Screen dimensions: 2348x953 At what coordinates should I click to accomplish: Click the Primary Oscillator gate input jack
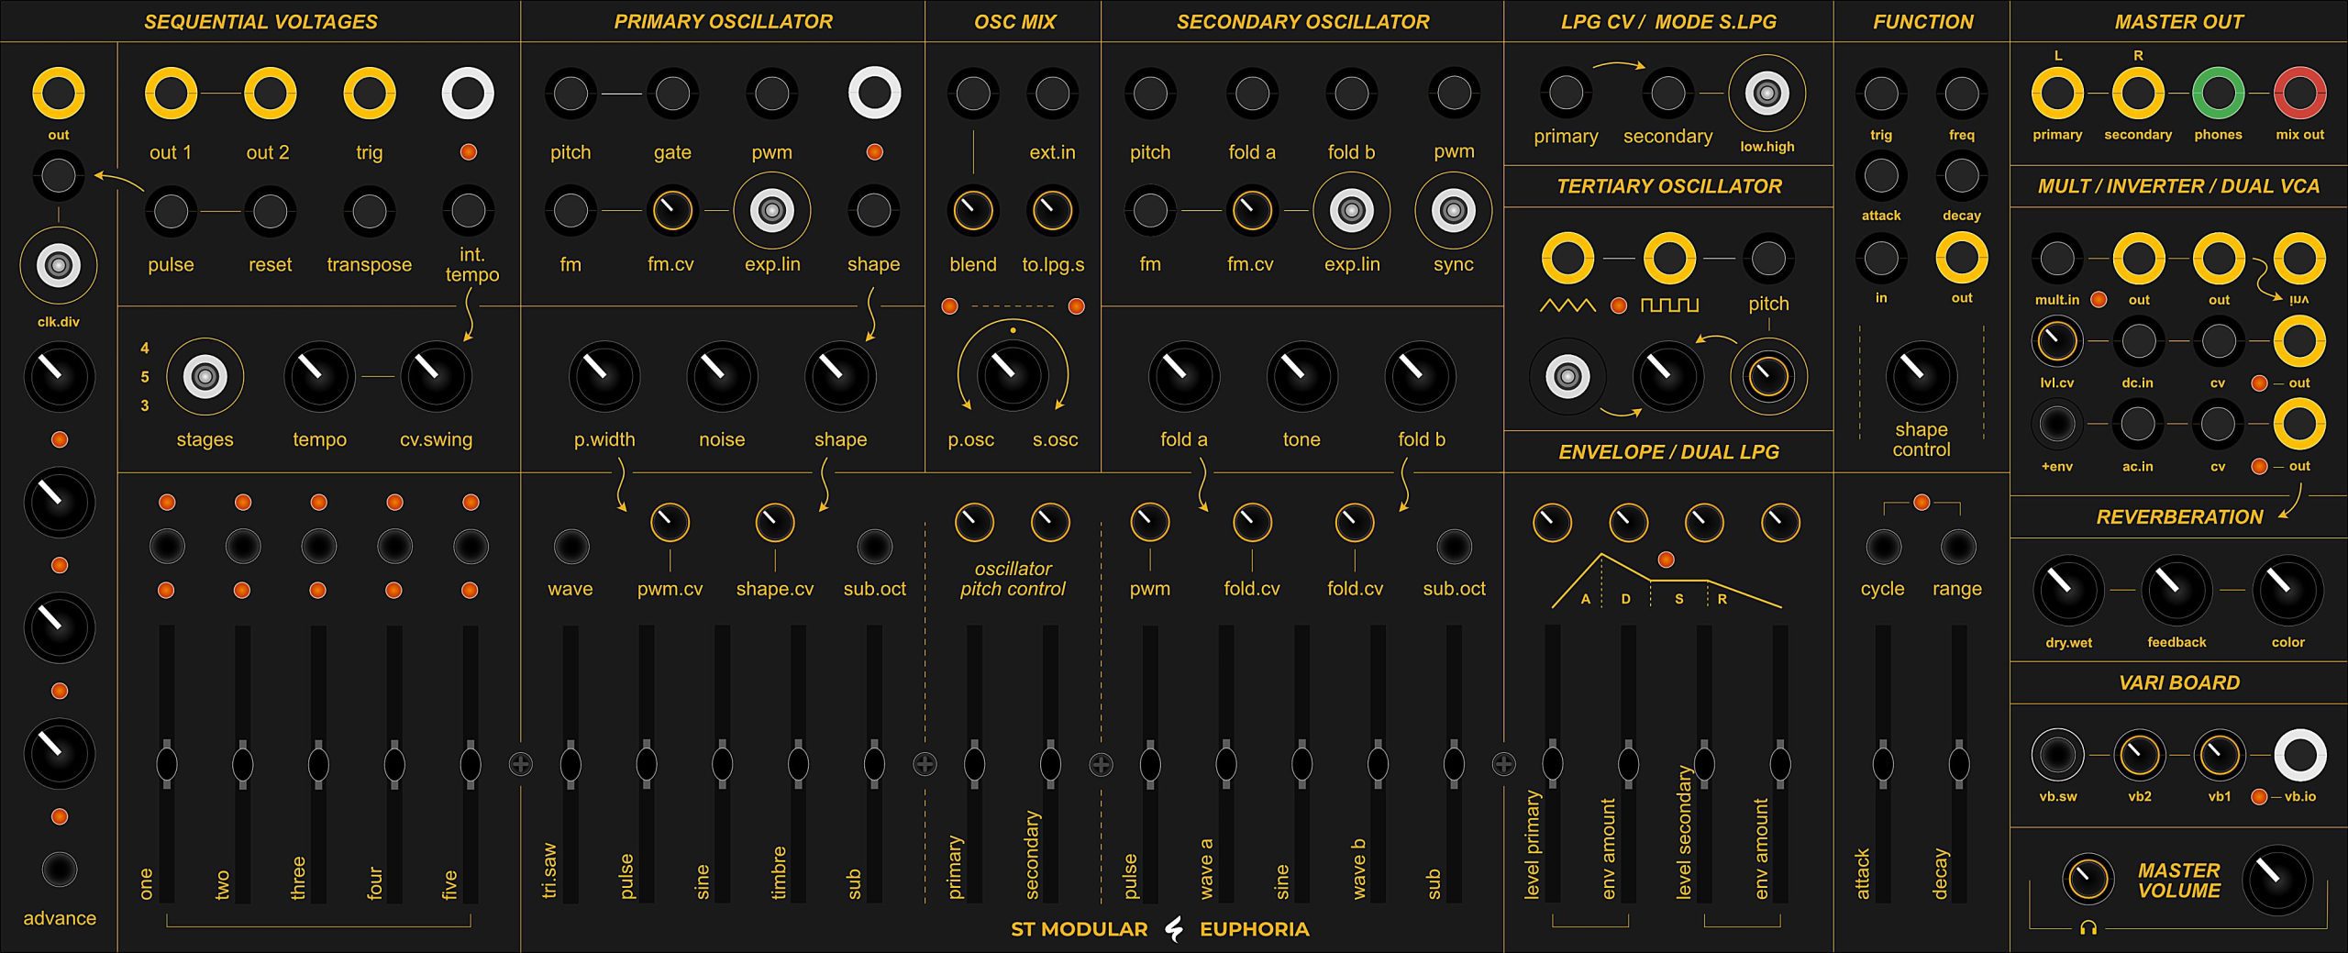(672, 94)
